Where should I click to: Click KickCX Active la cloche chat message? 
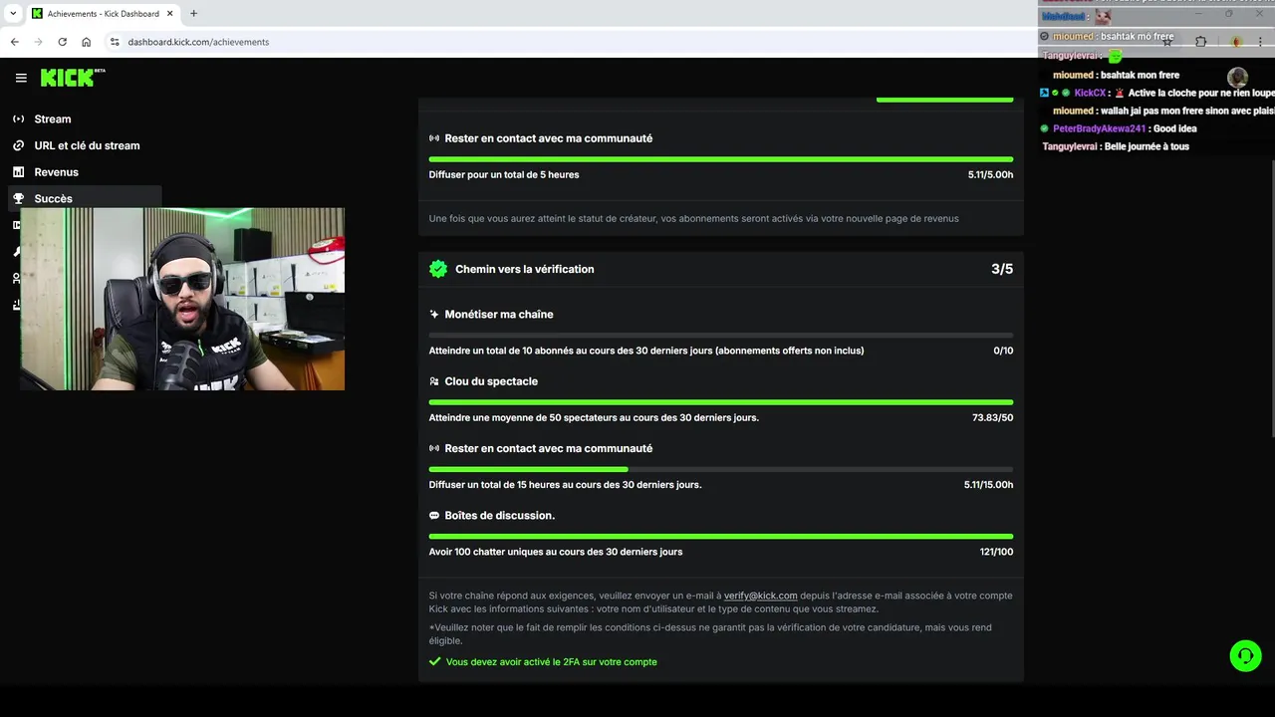(1157, 93)
